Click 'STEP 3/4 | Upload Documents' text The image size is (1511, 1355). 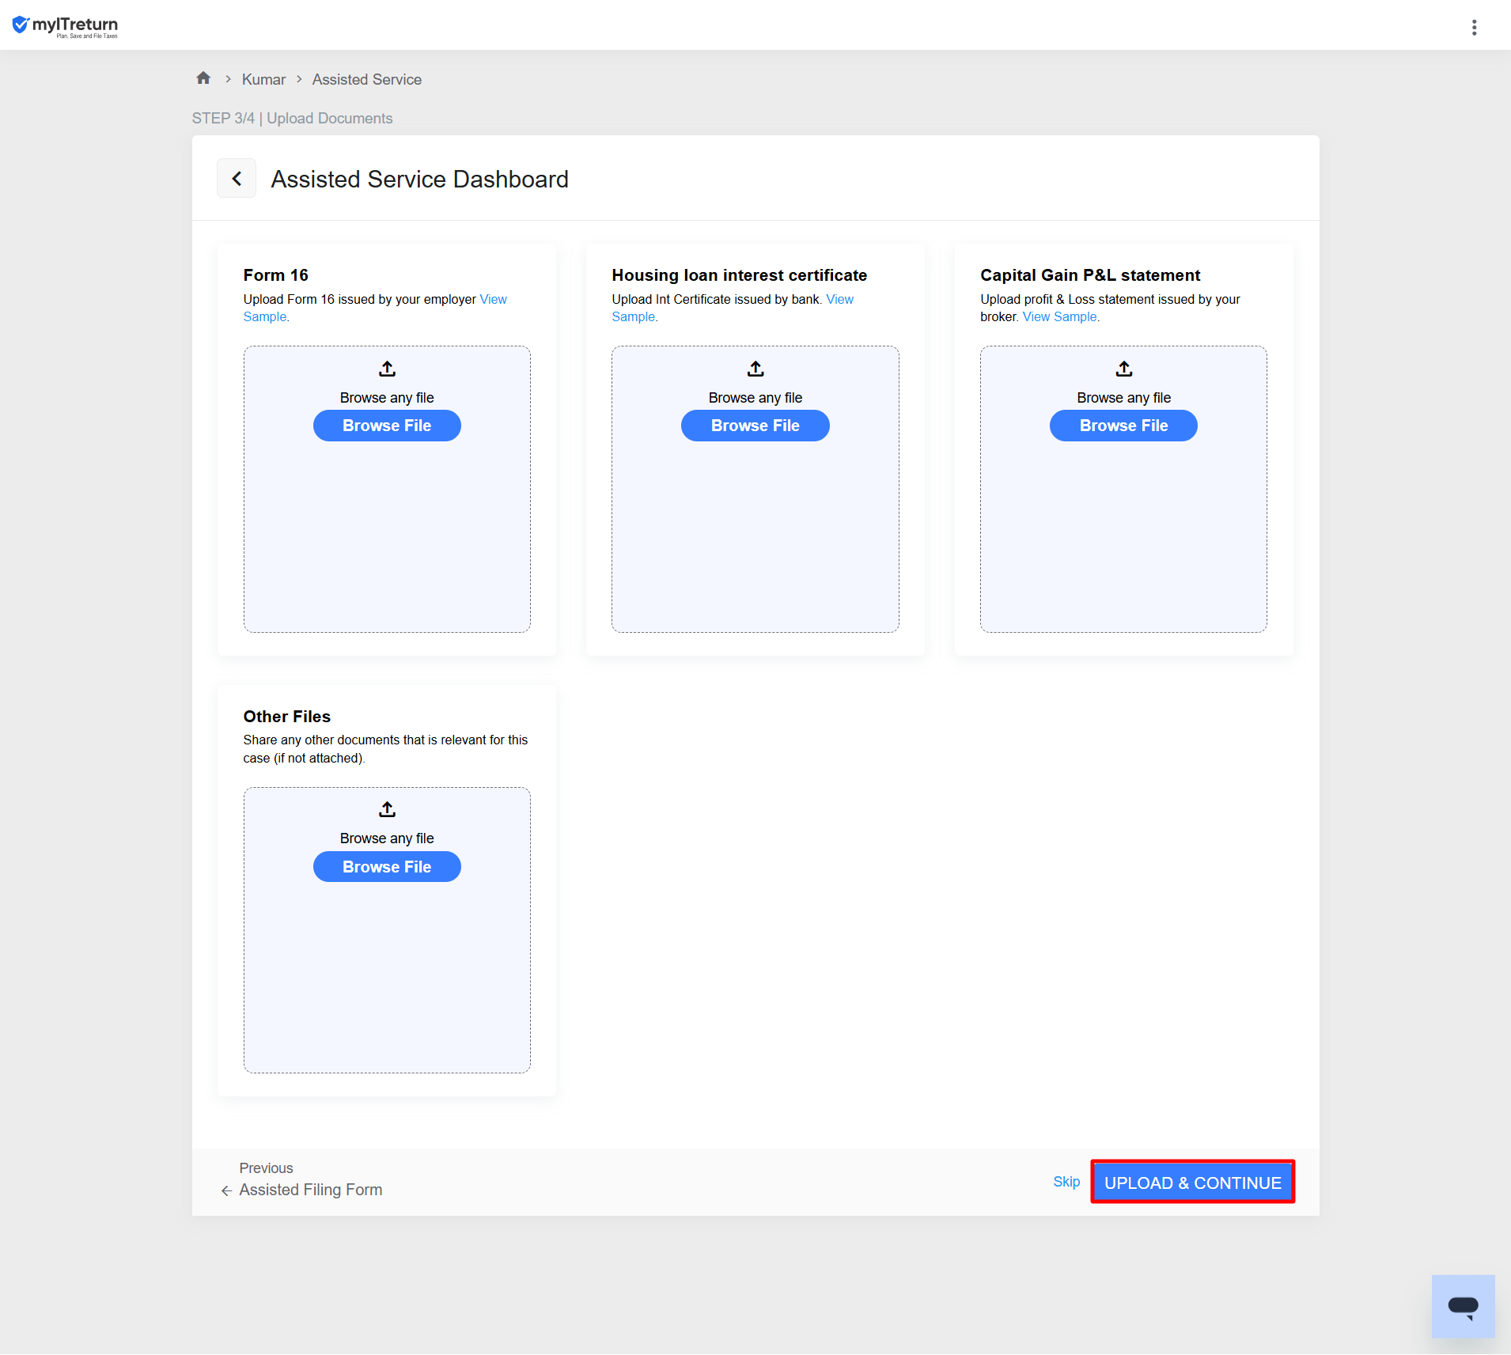point(292,118)
